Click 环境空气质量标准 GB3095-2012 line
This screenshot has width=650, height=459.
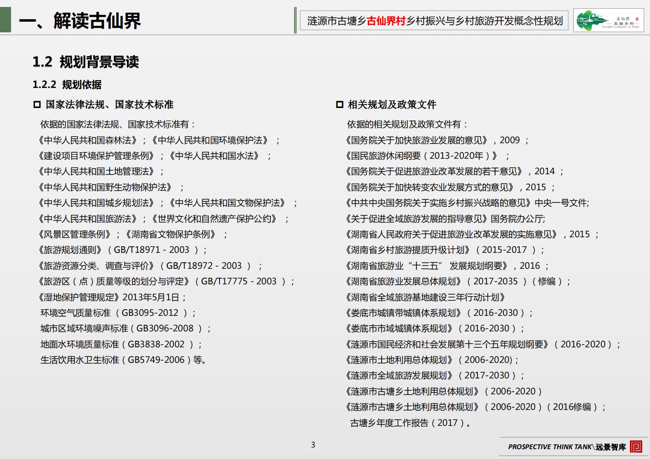click(x=118, y=313)
